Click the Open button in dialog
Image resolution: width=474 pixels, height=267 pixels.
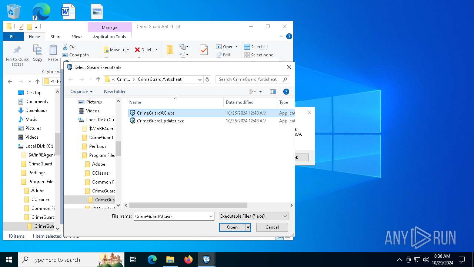233,227
